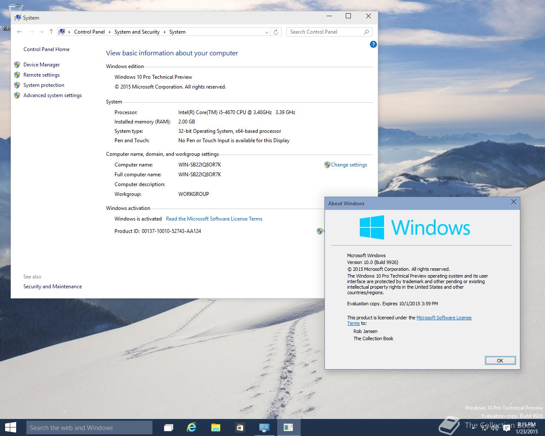
Task: Open Control Panel Home
Action: click(x=46, y=49)
